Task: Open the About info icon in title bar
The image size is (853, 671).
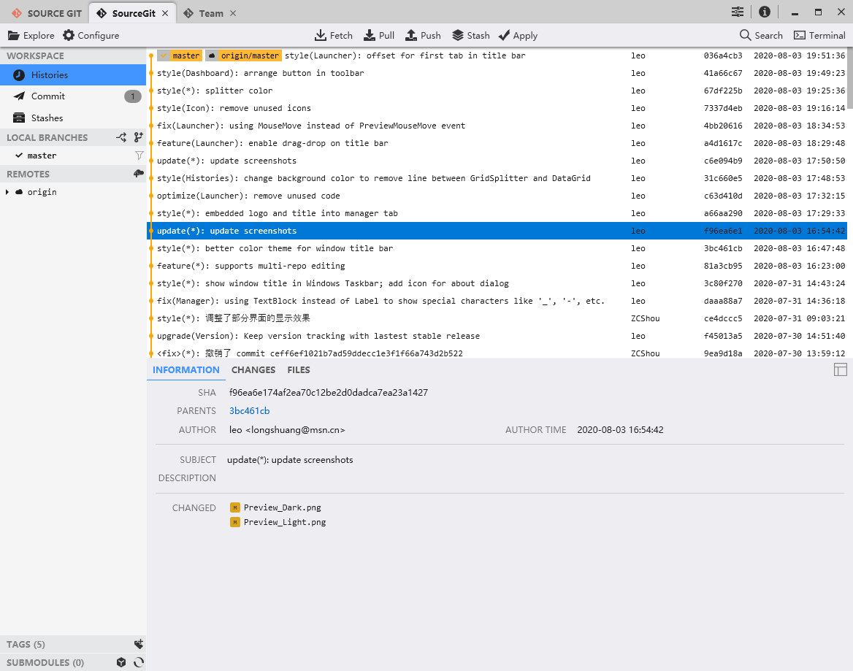Action: [x=764, y=12]
